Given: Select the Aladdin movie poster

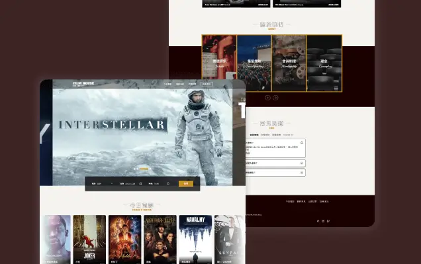Looking at the screenshot, I should click(x=125, y=240).
